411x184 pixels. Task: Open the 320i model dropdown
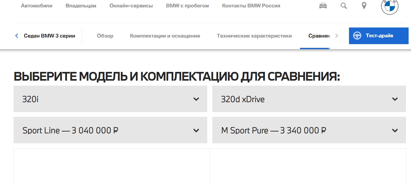(x=110, y=99)
